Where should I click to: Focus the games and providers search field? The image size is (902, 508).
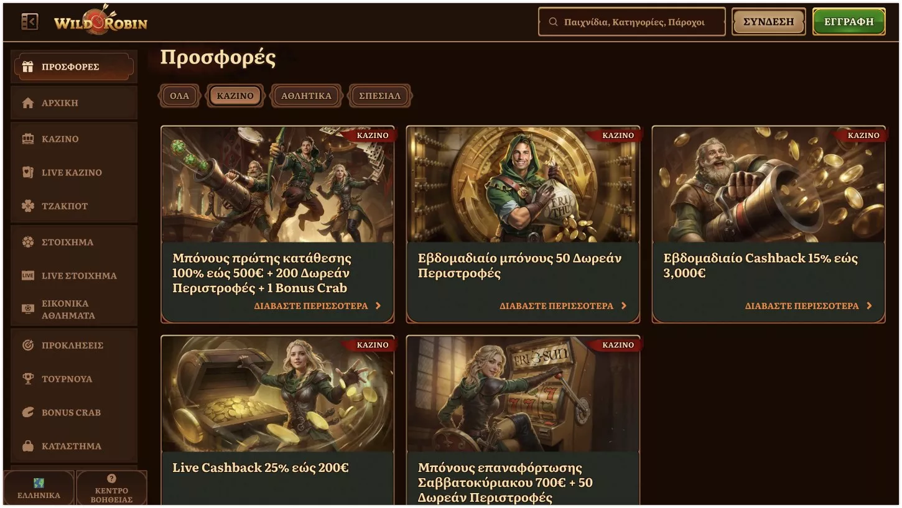(632, 22)
